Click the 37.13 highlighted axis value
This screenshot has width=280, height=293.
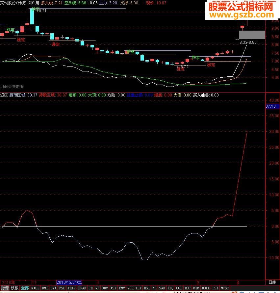coord(272,106)
